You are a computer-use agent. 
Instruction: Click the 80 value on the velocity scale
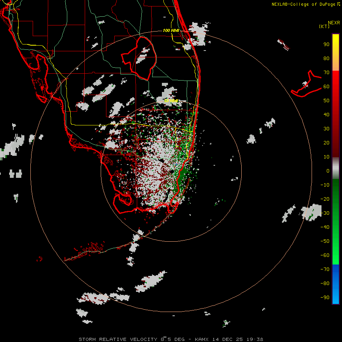(326, 58)
